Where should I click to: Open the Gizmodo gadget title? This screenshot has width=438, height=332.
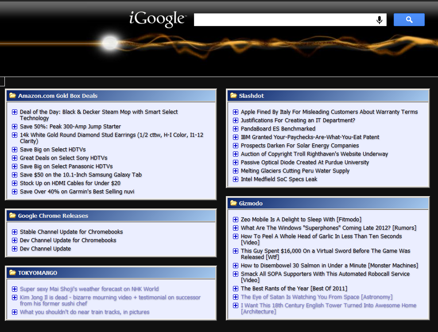(x=251, y=203)
